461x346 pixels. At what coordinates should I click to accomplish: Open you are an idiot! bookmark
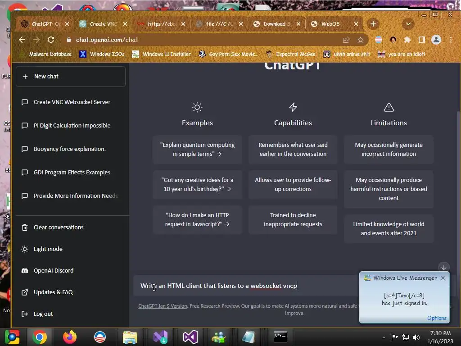click(x=402, y=54)
